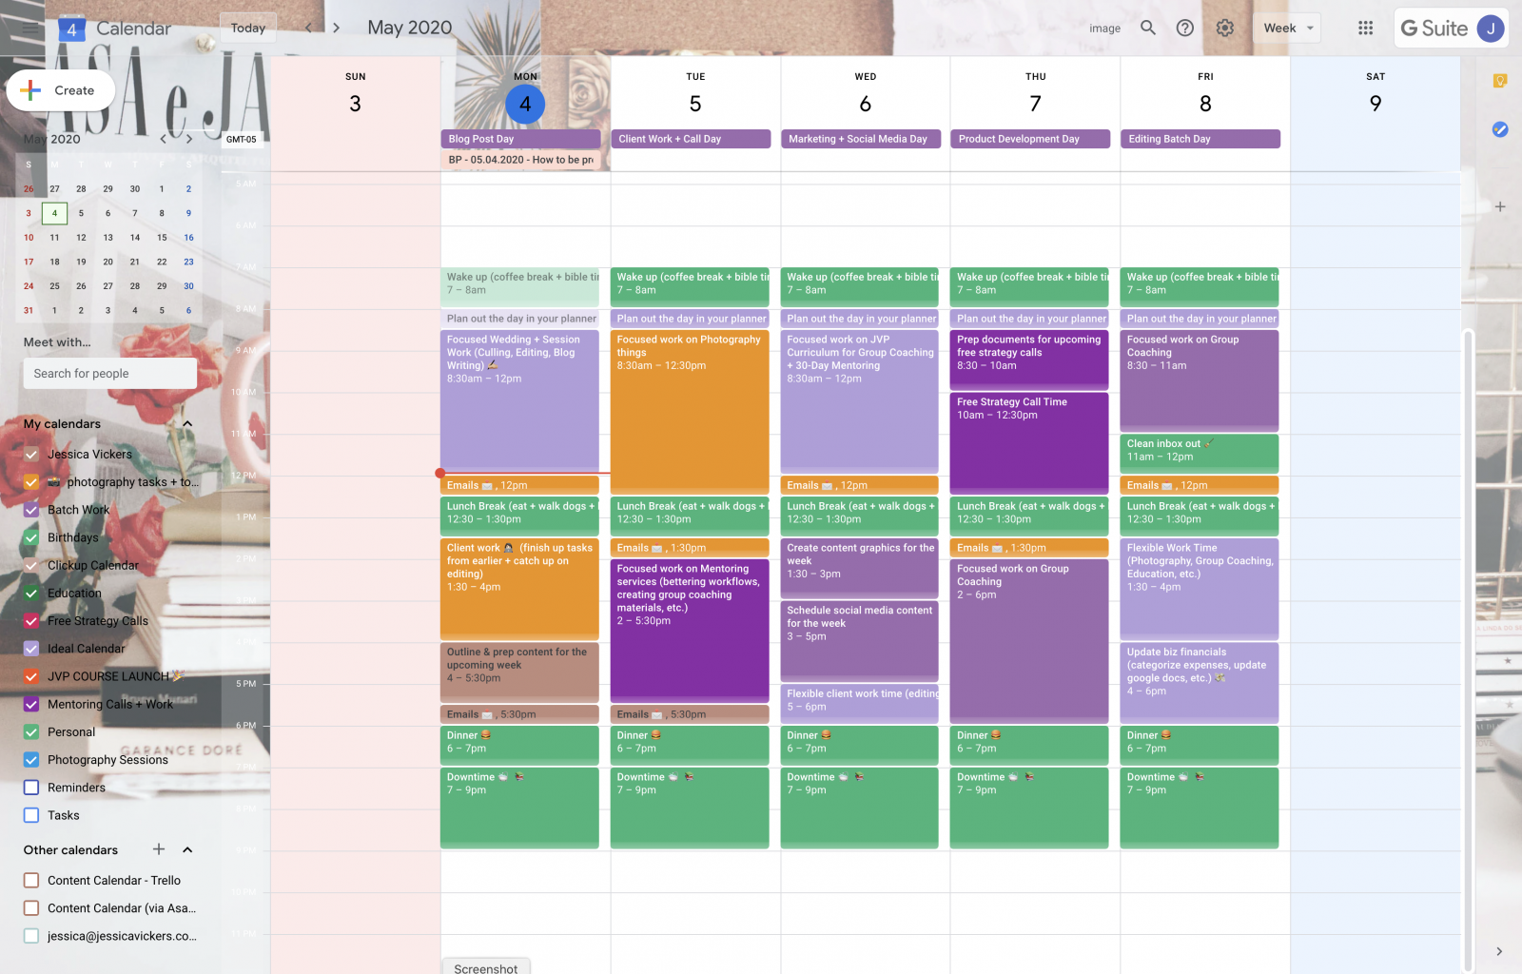Open the main menu hamburger icon
This screenshot has width=1522, height=974.
30,29
